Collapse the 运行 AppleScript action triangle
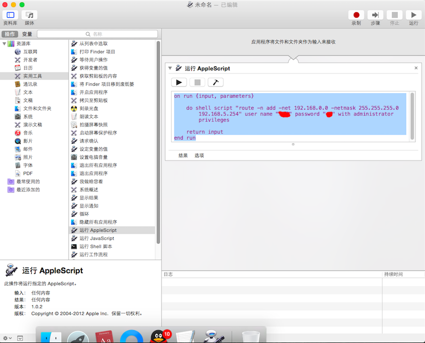The width and height of the screenshot is (425, 343). coord(170,68)
